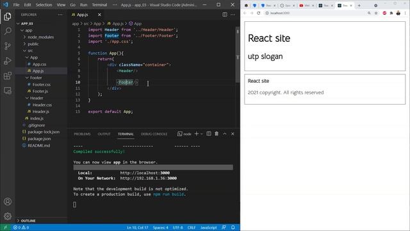Select language mode JavaScript in status bar
The height and width of the screenshot is (231, 410).
pyautogui.click(x=208, y=228)
